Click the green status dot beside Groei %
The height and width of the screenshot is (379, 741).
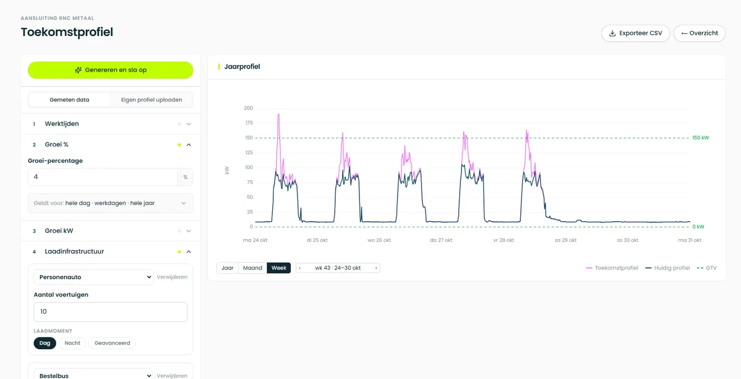pos(179,145)
